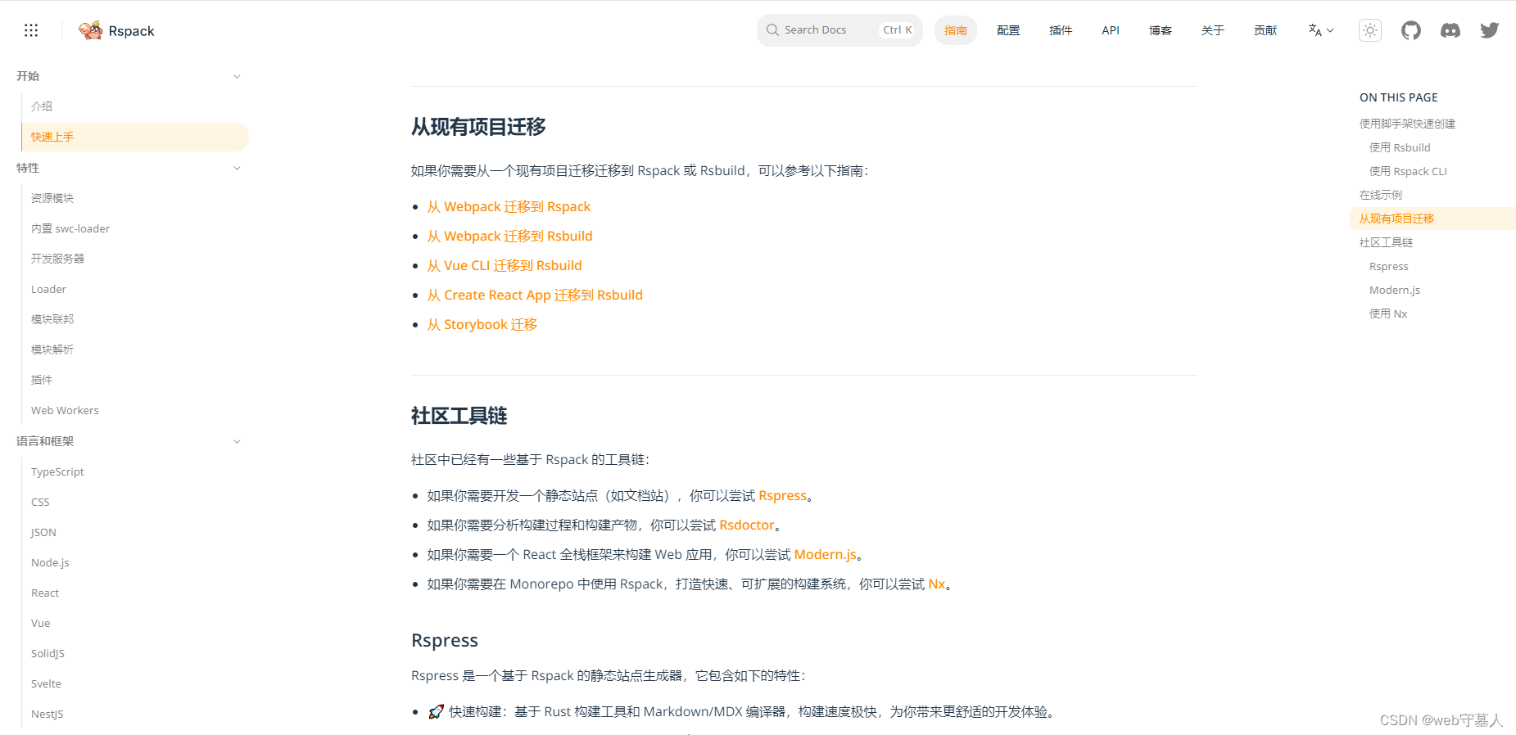Jump to 在线示例 in page outline
1516x735 pixels.
point(1380,195)
